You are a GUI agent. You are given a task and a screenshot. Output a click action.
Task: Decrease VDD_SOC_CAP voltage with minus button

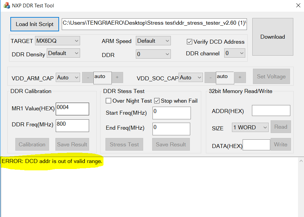click(x=210, y=77)
